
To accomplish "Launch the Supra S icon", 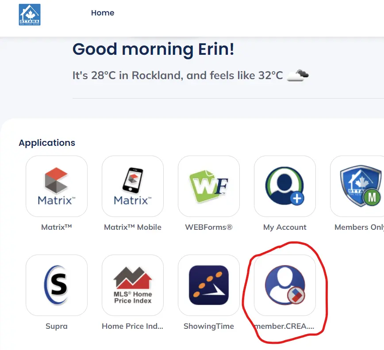I will (57, 285).
